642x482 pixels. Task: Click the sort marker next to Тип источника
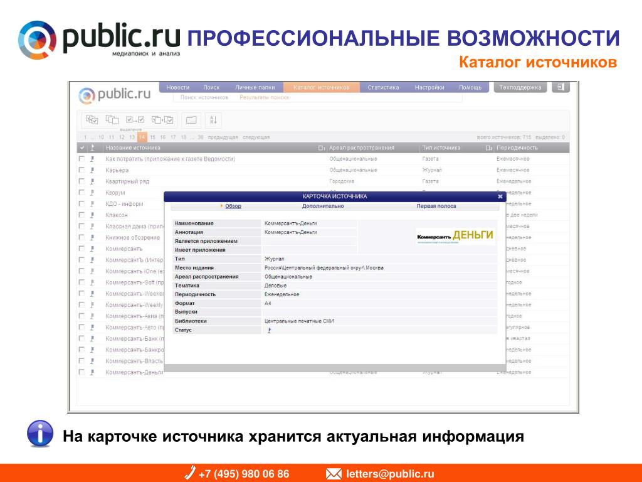coord(488,148)
